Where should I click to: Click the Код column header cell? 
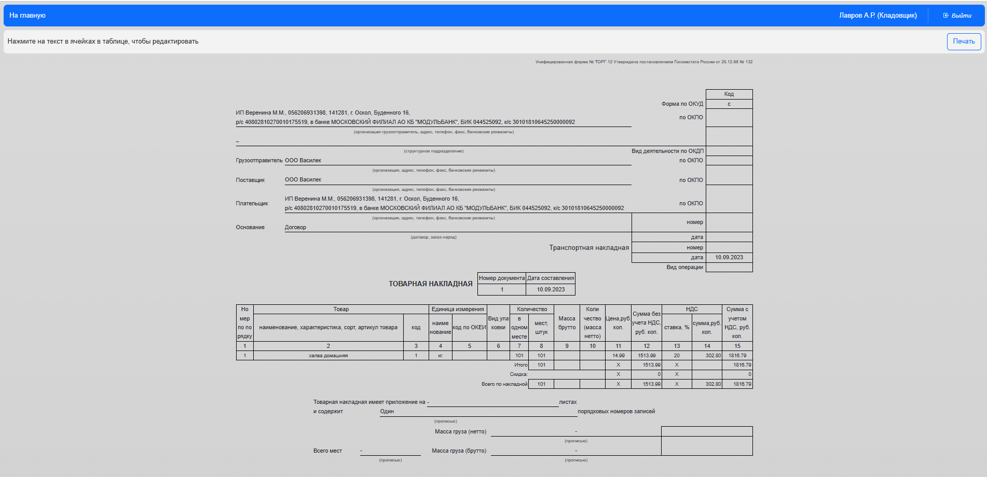pos(729,94)
